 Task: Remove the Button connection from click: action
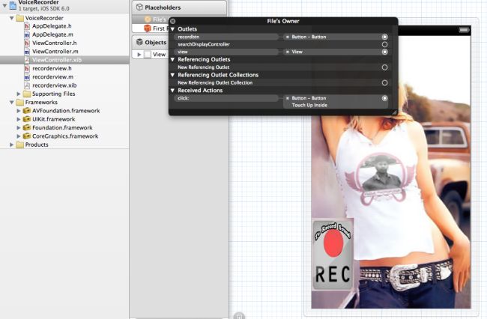click(x=287, y=98)
